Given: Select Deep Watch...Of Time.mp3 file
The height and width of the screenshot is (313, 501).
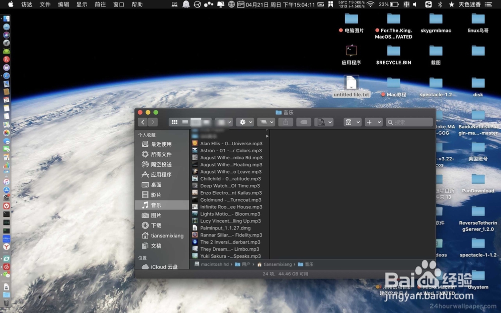Looking at the screenshot, I should pos(229,186).
